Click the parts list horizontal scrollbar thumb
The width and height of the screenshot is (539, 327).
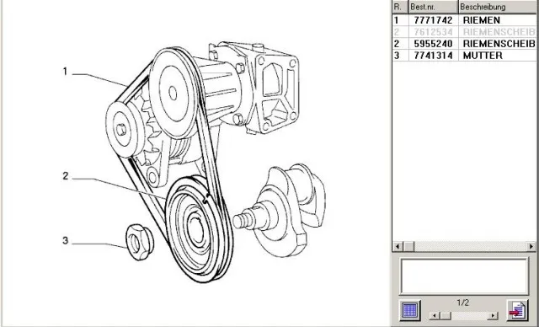pyautogui.click(x=408, y=246)
